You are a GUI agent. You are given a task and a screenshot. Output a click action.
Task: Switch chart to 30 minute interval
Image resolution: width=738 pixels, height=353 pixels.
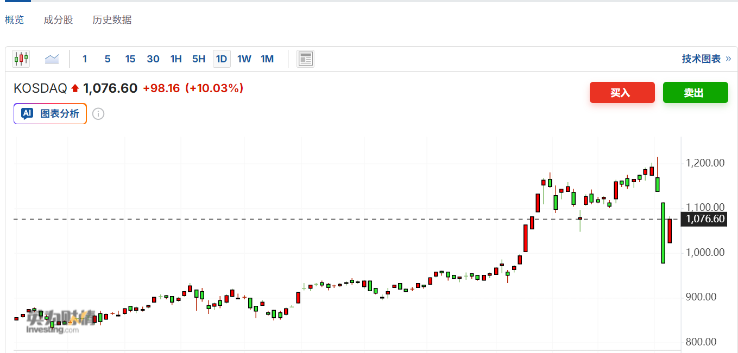(x=153, y=59)
